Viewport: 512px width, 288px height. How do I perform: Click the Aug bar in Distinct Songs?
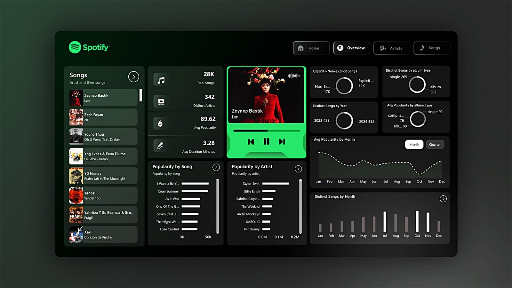tap(396, 223)
